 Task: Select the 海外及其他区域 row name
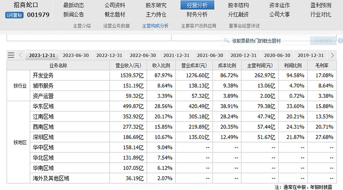point(51,178)
